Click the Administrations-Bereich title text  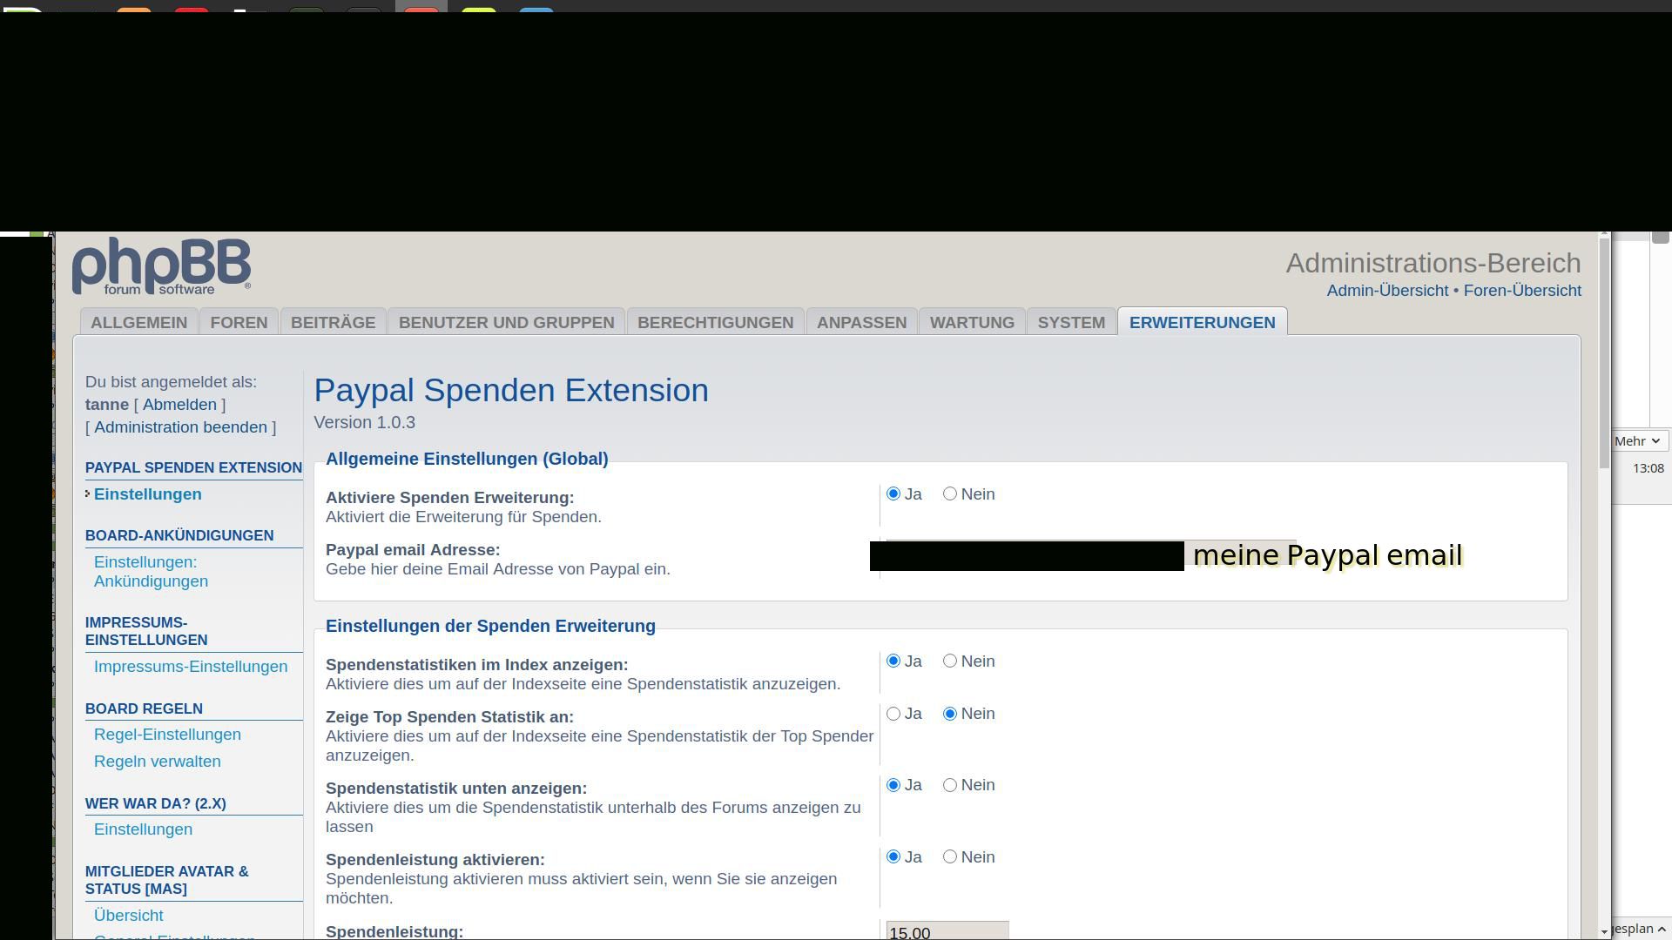[1433, 263]
